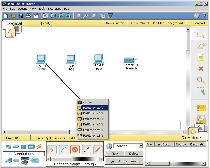
Task: Choose the Hubs device category icon
Action: pyautogui.click(x=24, y=147)
